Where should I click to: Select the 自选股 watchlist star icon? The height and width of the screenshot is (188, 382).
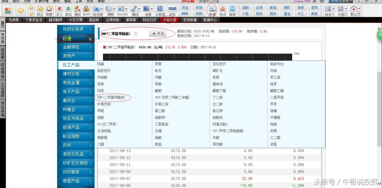[97, 9]
